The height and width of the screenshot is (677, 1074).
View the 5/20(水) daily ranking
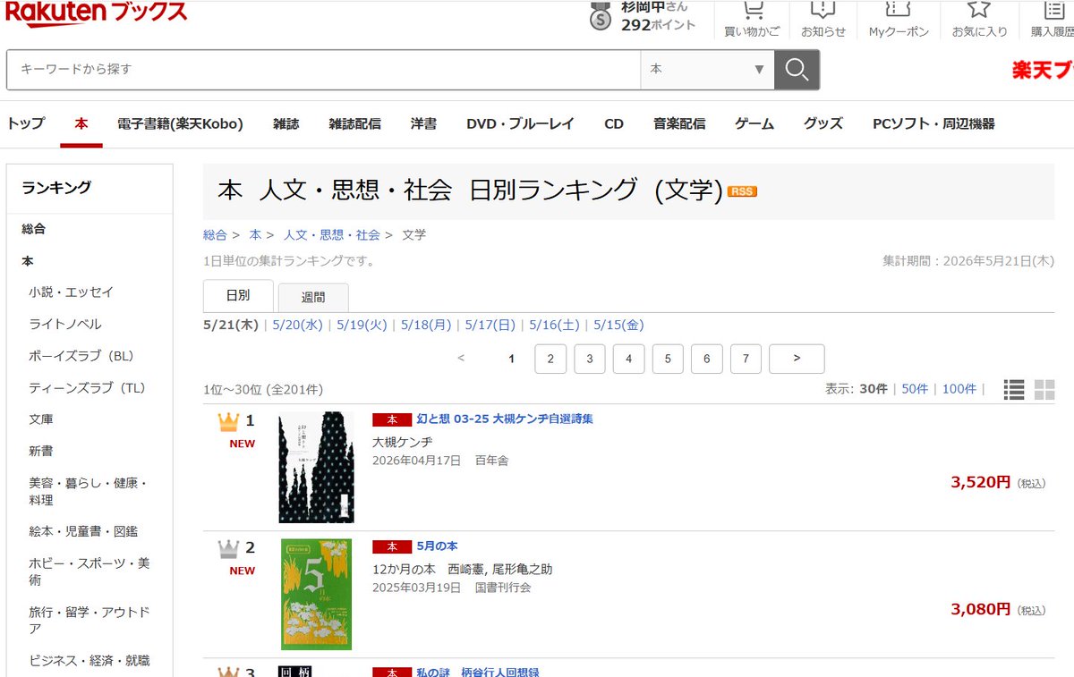pyautogui.click(x=297, y=326)
